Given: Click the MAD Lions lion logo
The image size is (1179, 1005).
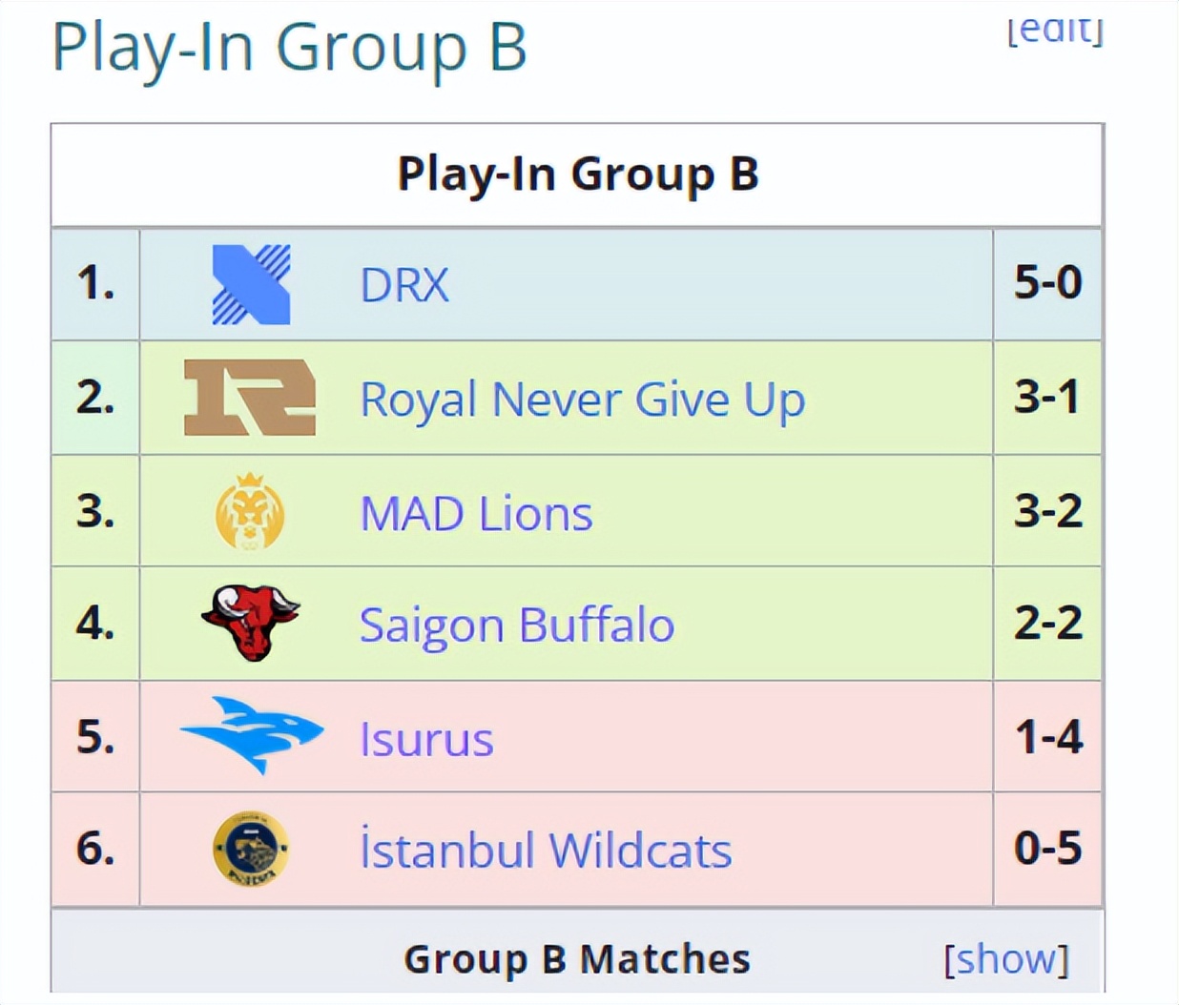Looking at the screenshot, I should (x=250, y=511).
